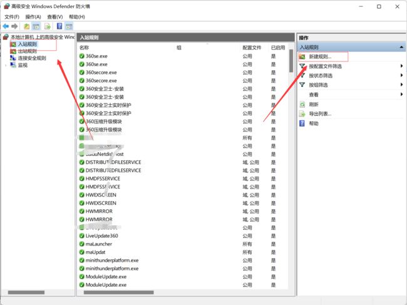
Task: Click green check icon of maLauncher rule
Action: 82,244
